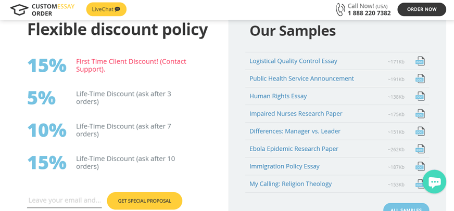Open the green chat bubble widget
This screenshot has height=211, width=454.
pos(434,181)
